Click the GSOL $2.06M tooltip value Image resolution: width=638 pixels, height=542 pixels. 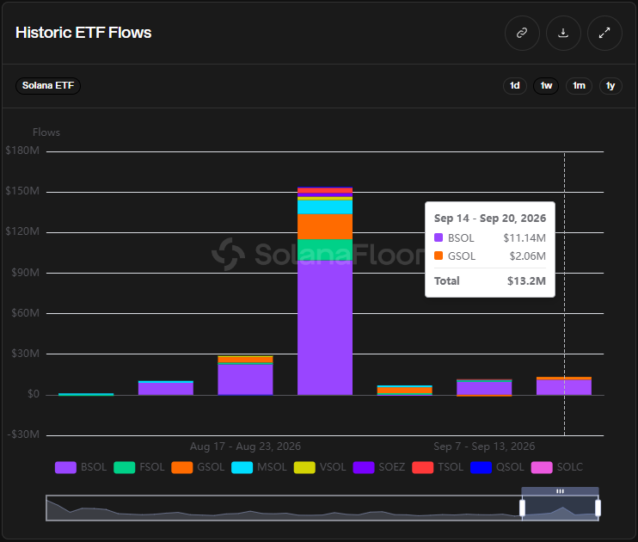(527, 256)
